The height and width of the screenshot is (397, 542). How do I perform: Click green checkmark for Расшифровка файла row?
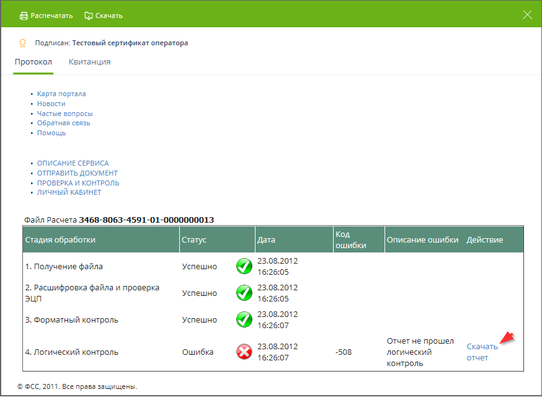pyautogui.click(x=244, y=293)
